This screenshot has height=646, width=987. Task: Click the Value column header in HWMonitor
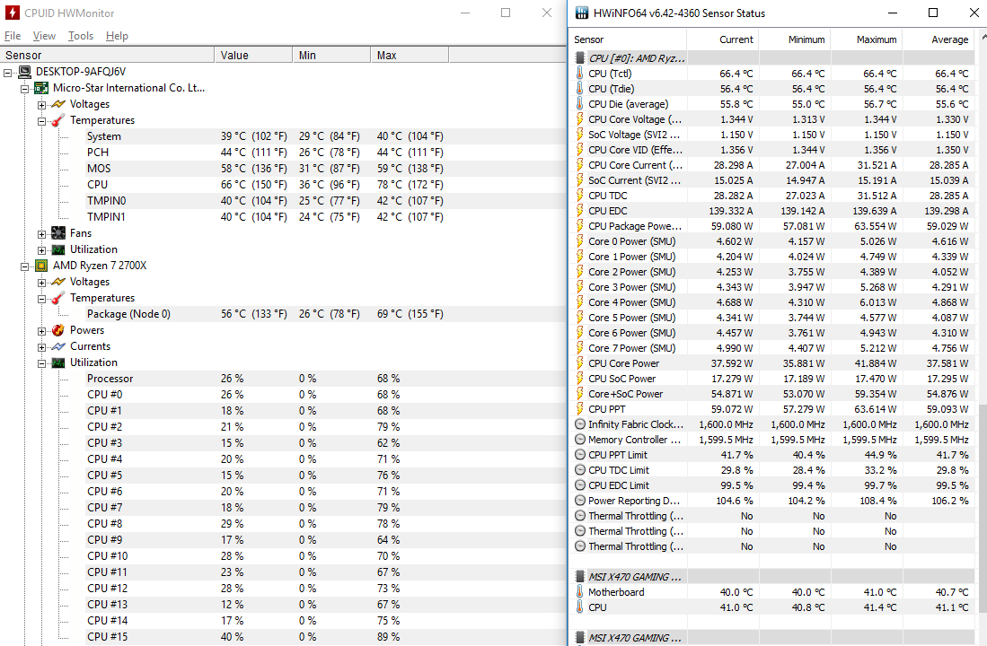(x=253, y=56)
